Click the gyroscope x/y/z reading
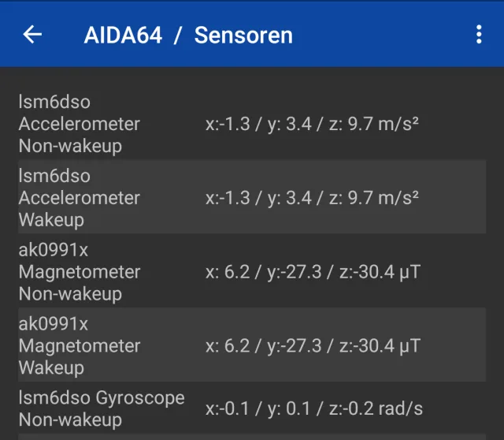The width and height of the screenshot is (504, 440). 313,408
